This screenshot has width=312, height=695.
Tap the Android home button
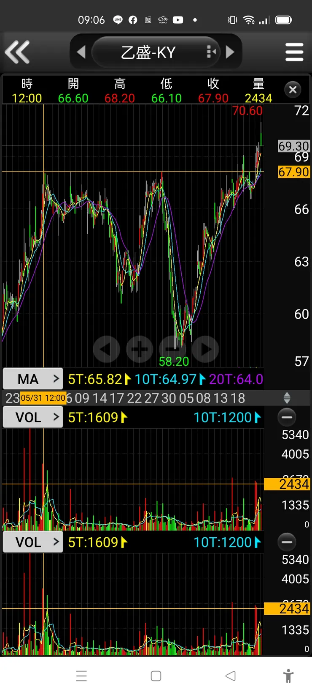[x=156, y=676]
